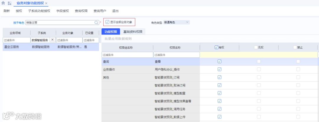Toggle the 无权 header checkbox
319x122 pixels.
click(256, 47)
